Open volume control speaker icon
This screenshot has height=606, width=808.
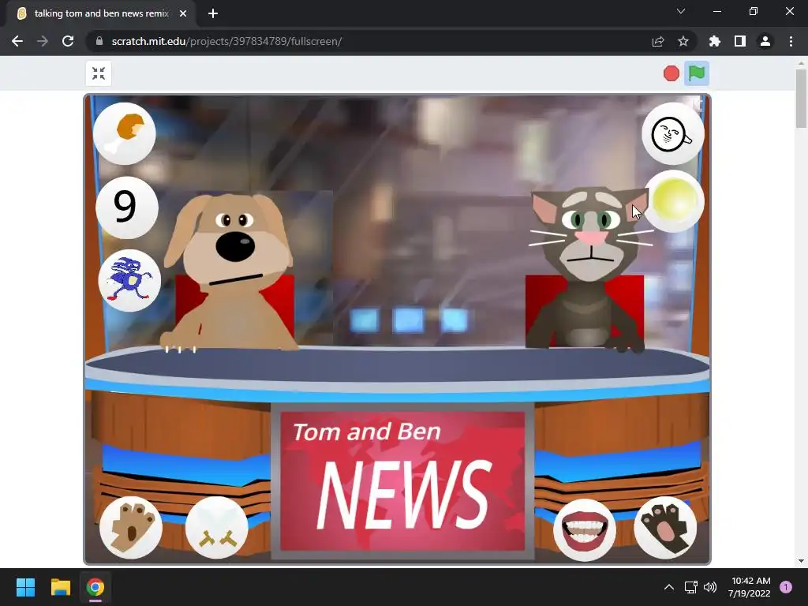(x=710, y=587)
